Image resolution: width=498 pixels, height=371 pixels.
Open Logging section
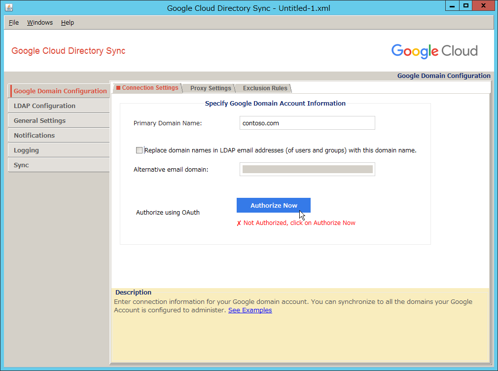click(x=59, y=150)
